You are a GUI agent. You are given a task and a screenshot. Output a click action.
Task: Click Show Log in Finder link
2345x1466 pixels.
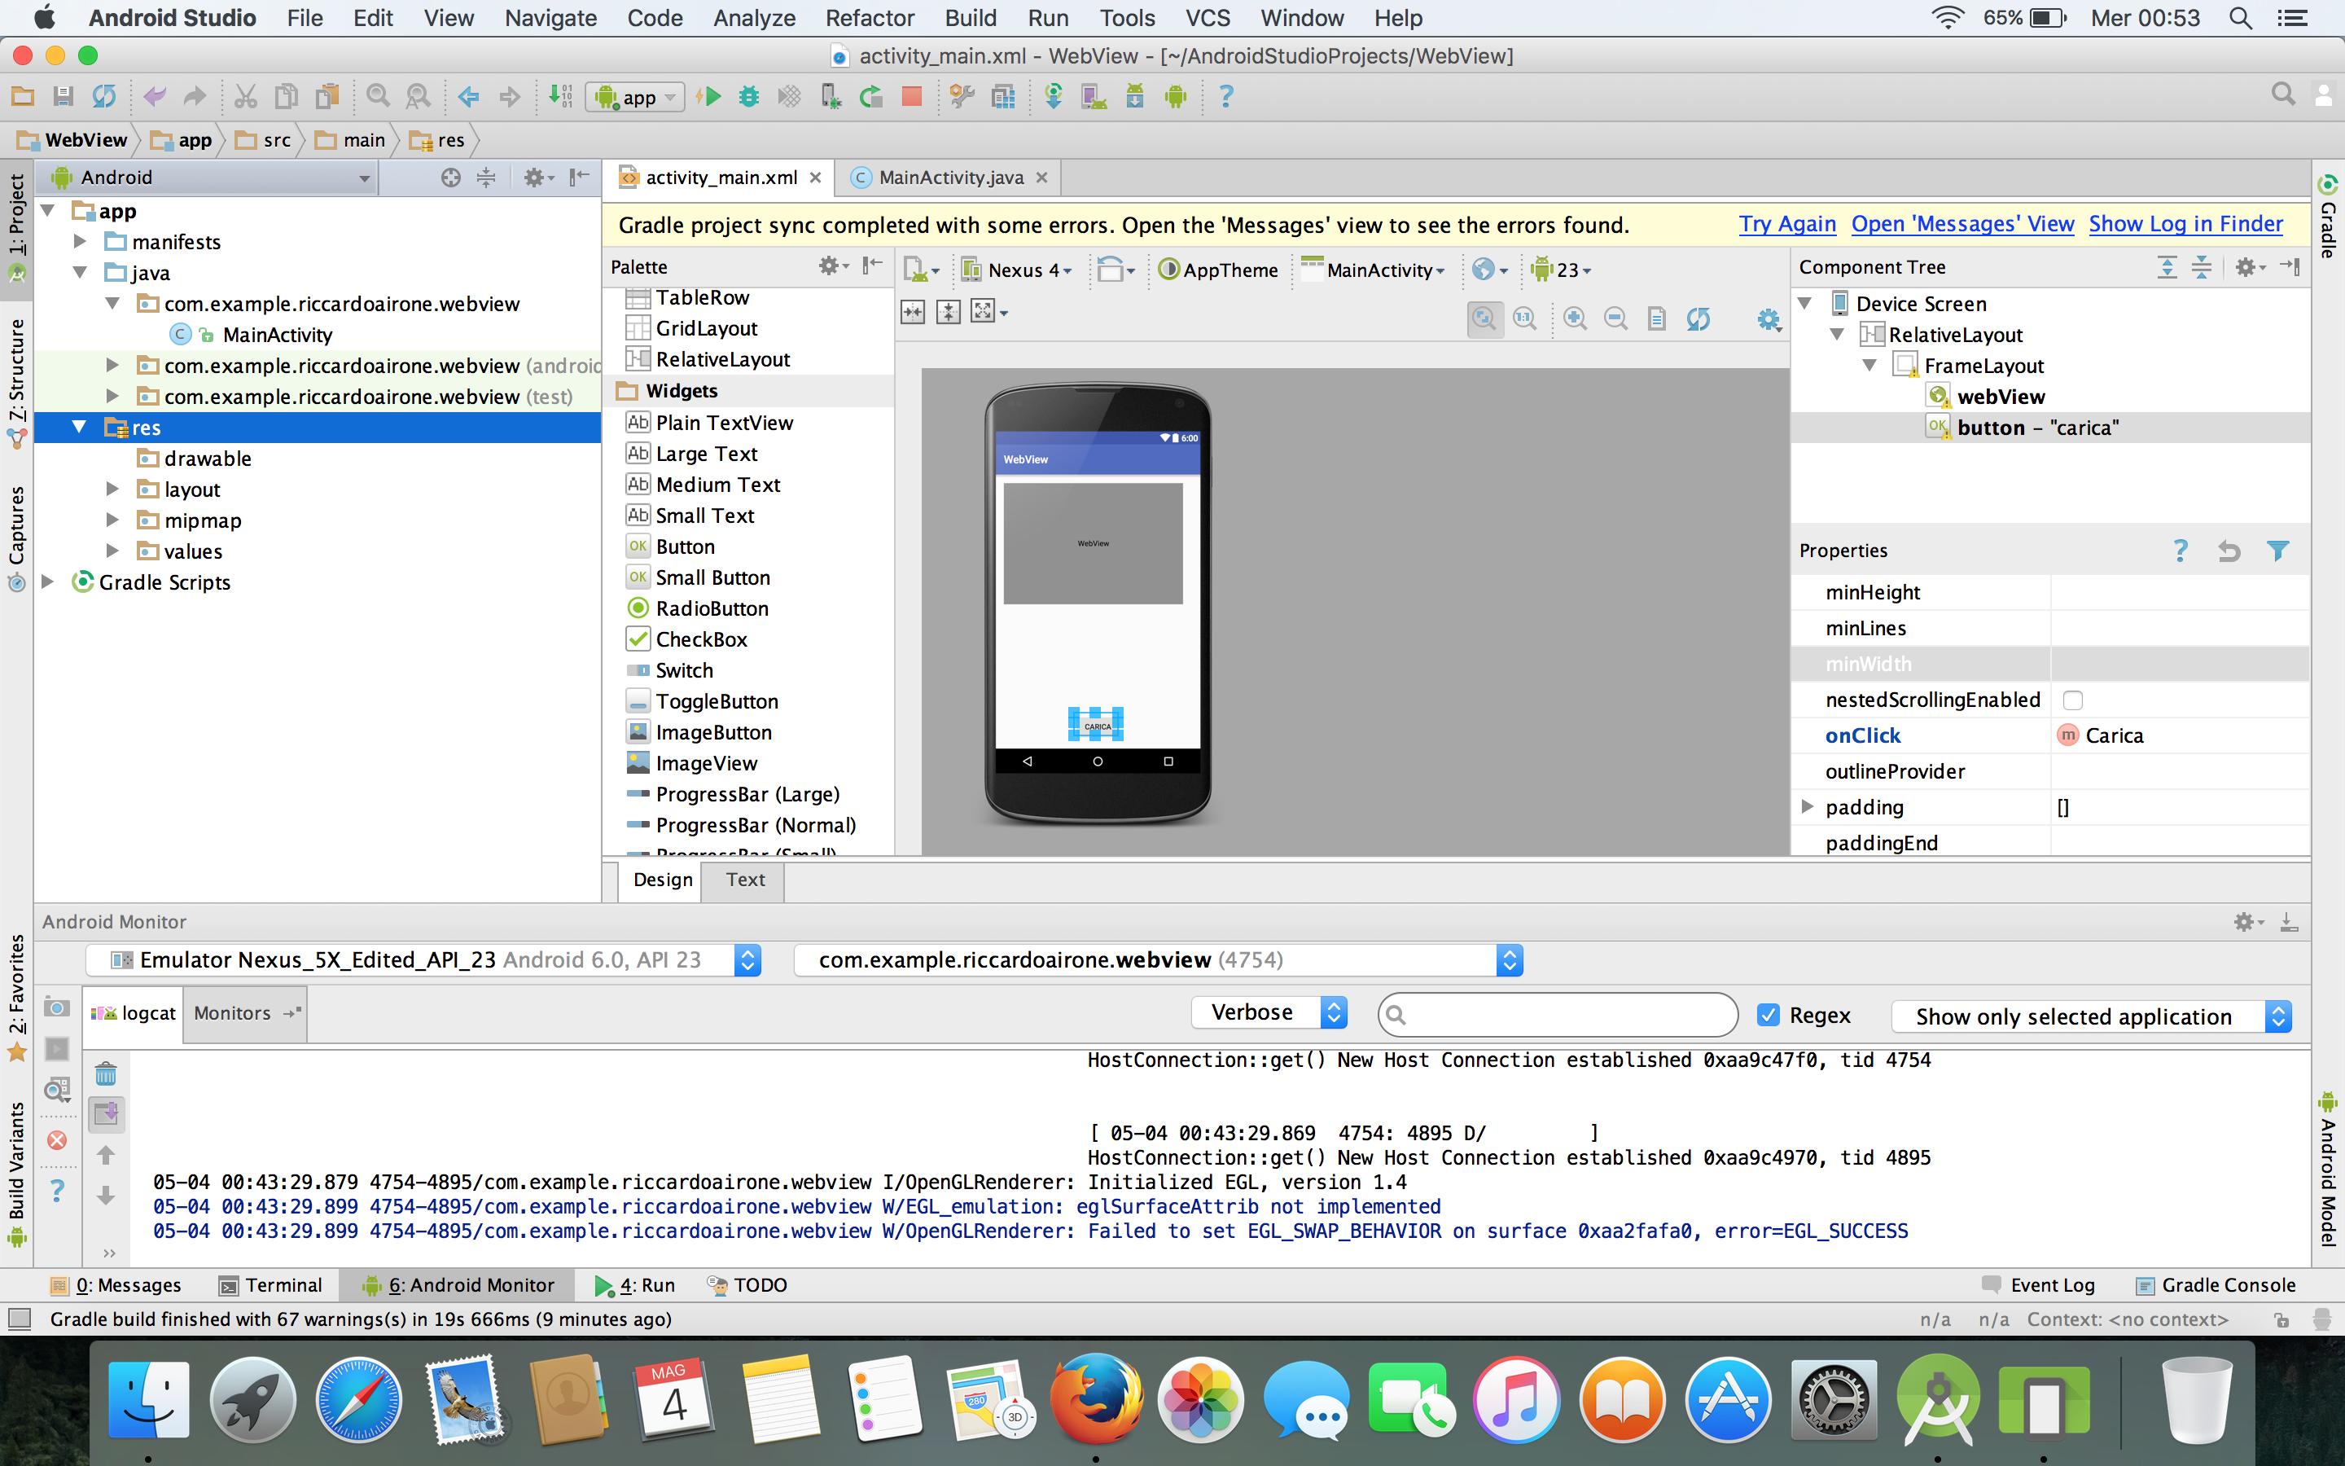[2185, 224]
